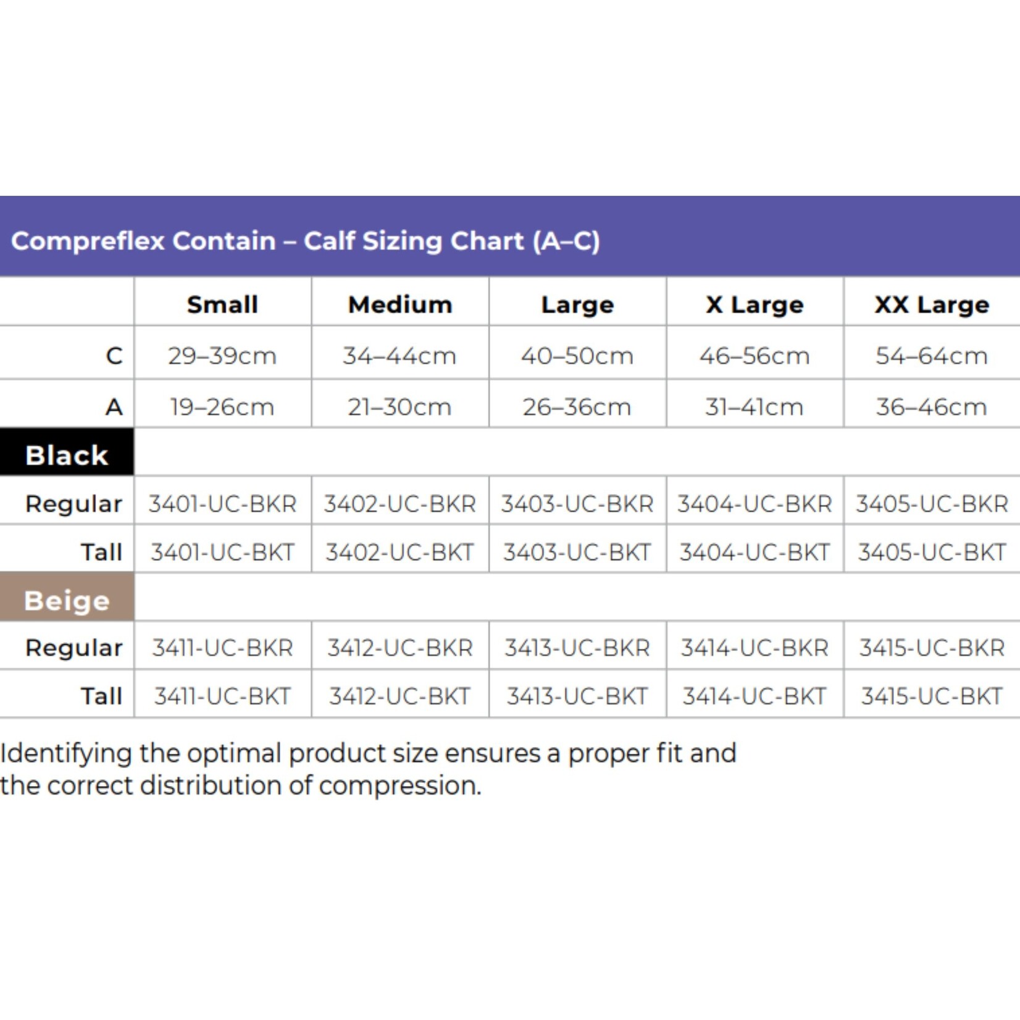
Task: Click the X Large column header
Action: 755,304
